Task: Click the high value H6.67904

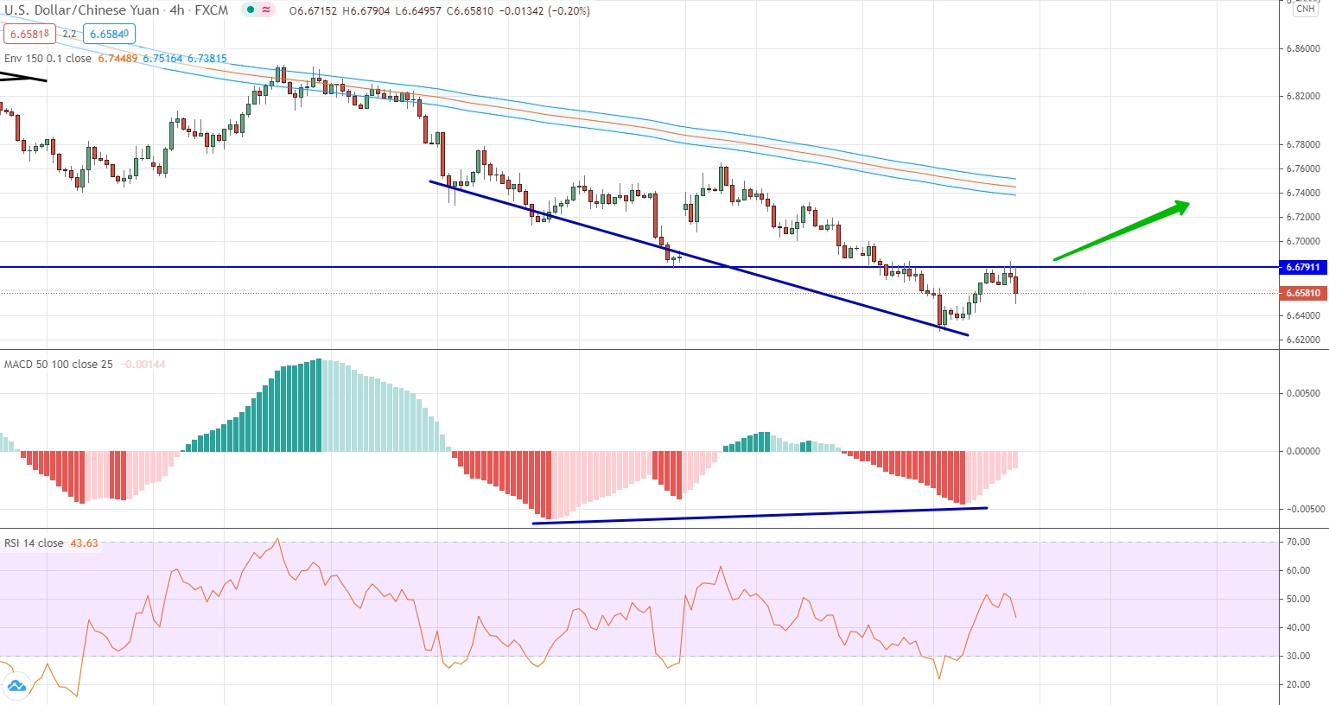Action: [368, 11]
